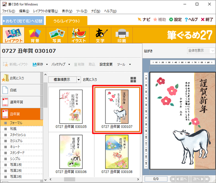Open the 背景 background tool
This screenshot has height=183, width=216.
[35, 35]
